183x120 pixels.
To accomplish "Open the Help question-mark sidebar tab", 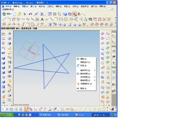I will pos(114,63).
